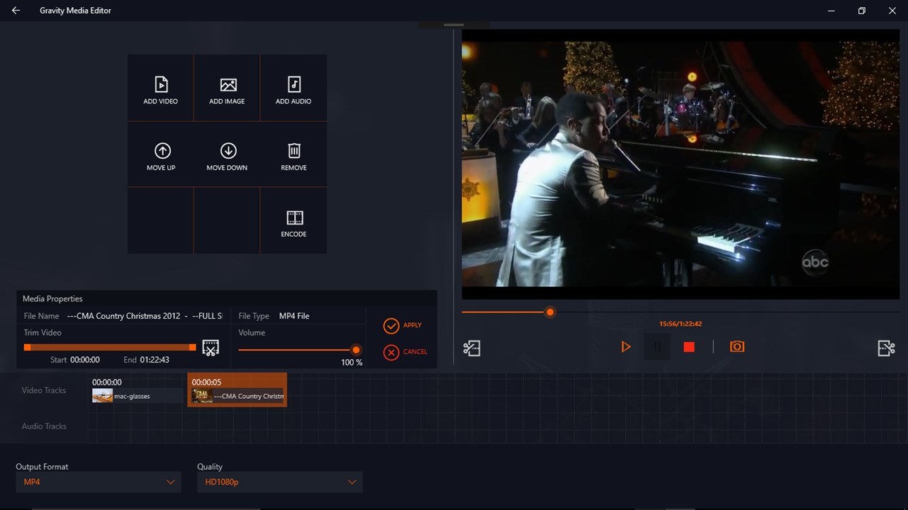Click the split clip icon below the preview
The height and width of the screenshot is (510, 908).
coord(471,348)
